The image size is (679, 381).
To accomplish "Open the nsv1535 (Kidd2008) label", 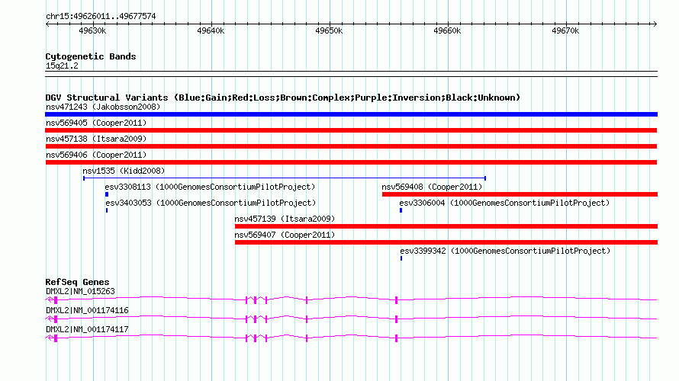I will tap(124, 171).
